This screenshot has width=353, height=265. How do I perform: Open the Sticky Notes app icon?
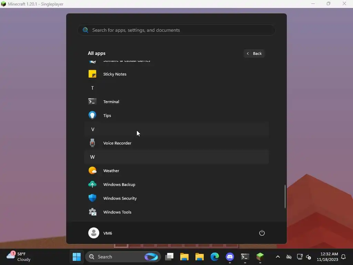point(92,74)
